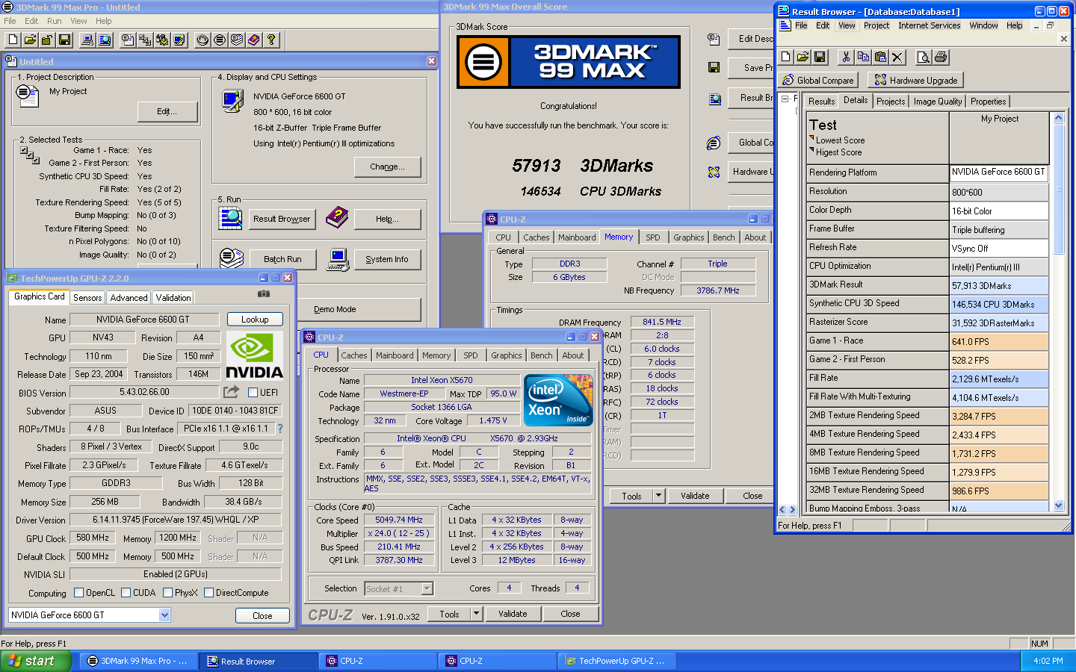Click Global Compare button in Result Browser
Image resolution: width=1076 pixels, height=672 pixels.
pos(818,80)
